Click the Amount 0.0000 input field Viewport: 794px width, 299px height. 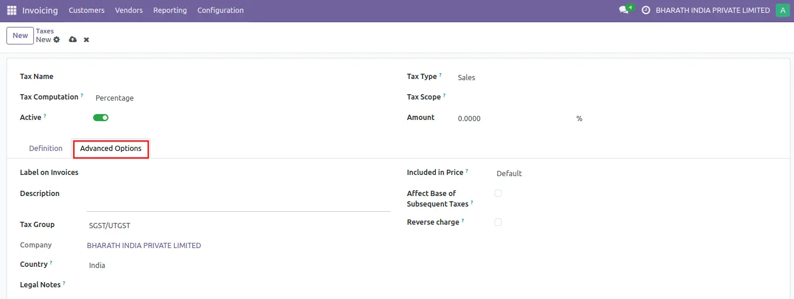510,119
